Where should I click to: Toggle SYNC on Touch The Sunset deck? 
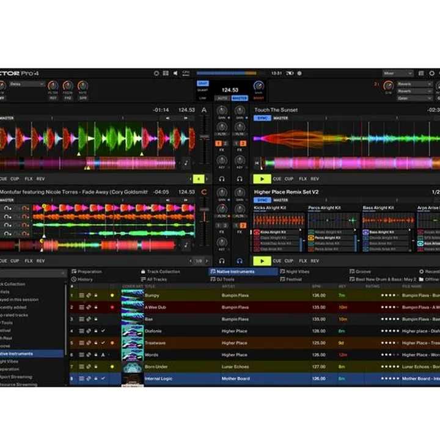pos(262,118)
